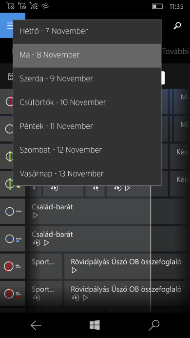The width and height of the screenshot is (190, 338).
Task: Play Rövidpályás Úszó OB összefoglaló on M4 Sport
Action: click(74, 270)
